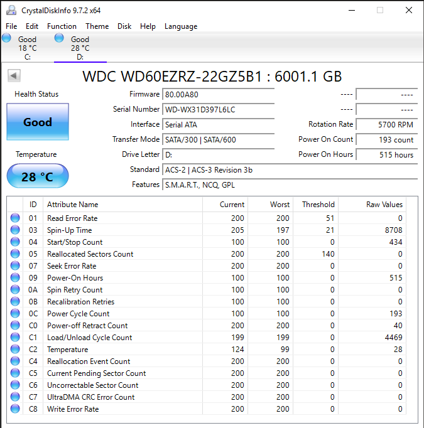The width and height of the screenshot is (424, 428).
Task: Click the CrystalDiskInfo app icon in title bar
Action: click(11, 11)
